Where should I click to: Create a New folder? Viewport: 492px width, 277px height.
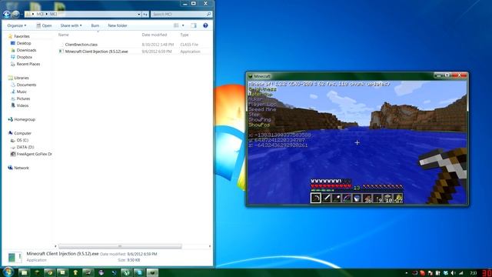click(118, 25)
